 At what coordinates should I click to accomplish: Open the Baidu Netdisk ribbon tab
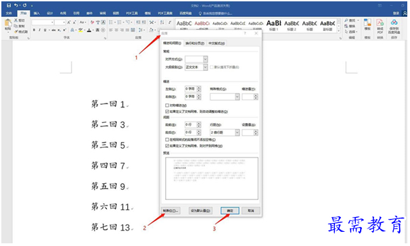pyautogui.click(x=185, y=13)
